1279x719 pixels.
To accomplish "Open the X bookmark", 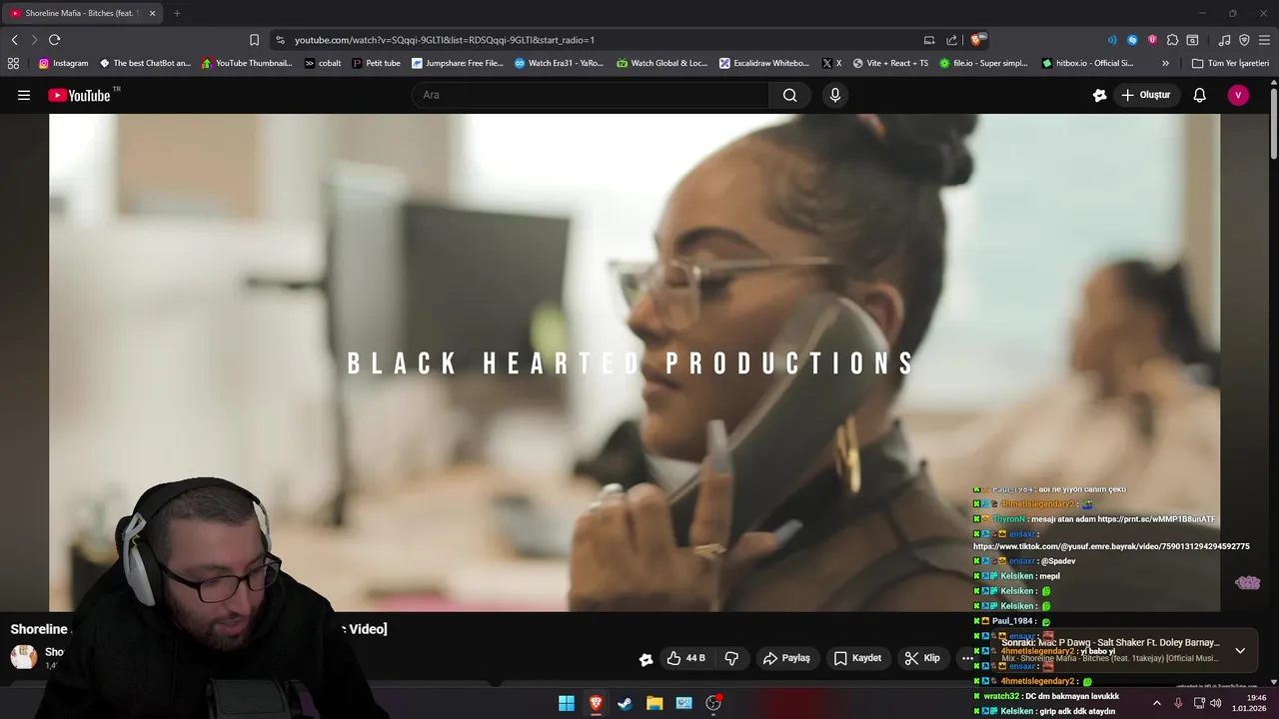I will [x=831, y=63].
